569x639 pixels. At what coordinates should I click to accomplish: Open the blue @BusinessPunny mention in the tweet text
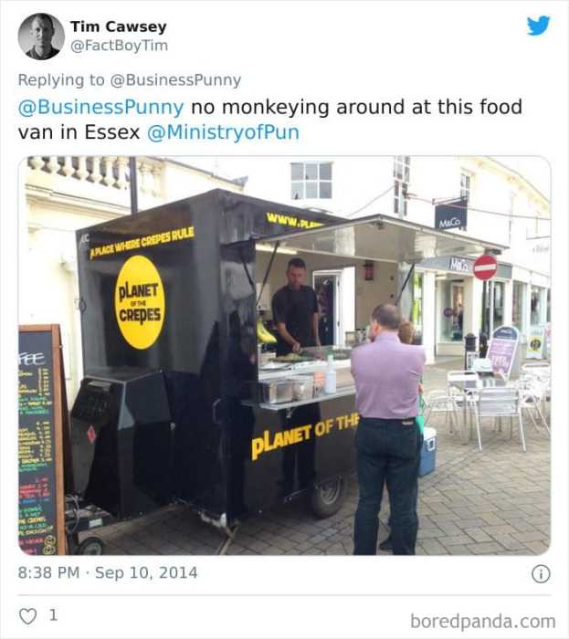point(101,107)
